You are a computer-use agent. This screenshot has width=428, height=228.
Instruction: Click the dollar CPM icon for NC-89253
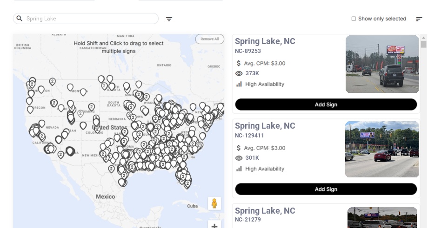pos(239,63)
